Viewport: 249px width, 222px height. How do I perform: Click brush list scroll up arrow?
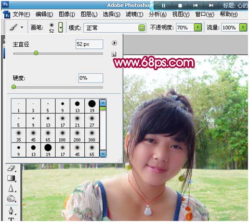coord(103,103)
